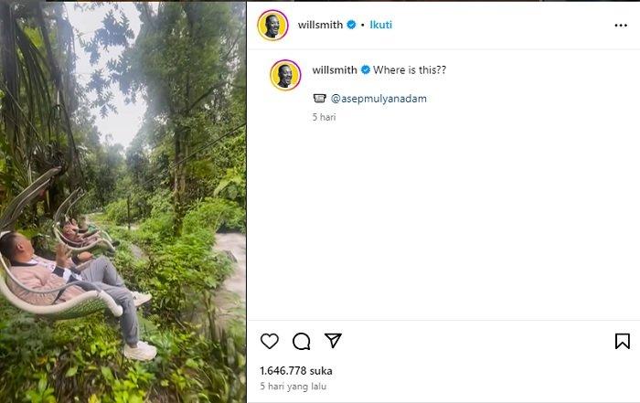Open the three-dot more options menu
Viewport: 640px width, 403px height.
pyautogui.click(x=621, y=25)
